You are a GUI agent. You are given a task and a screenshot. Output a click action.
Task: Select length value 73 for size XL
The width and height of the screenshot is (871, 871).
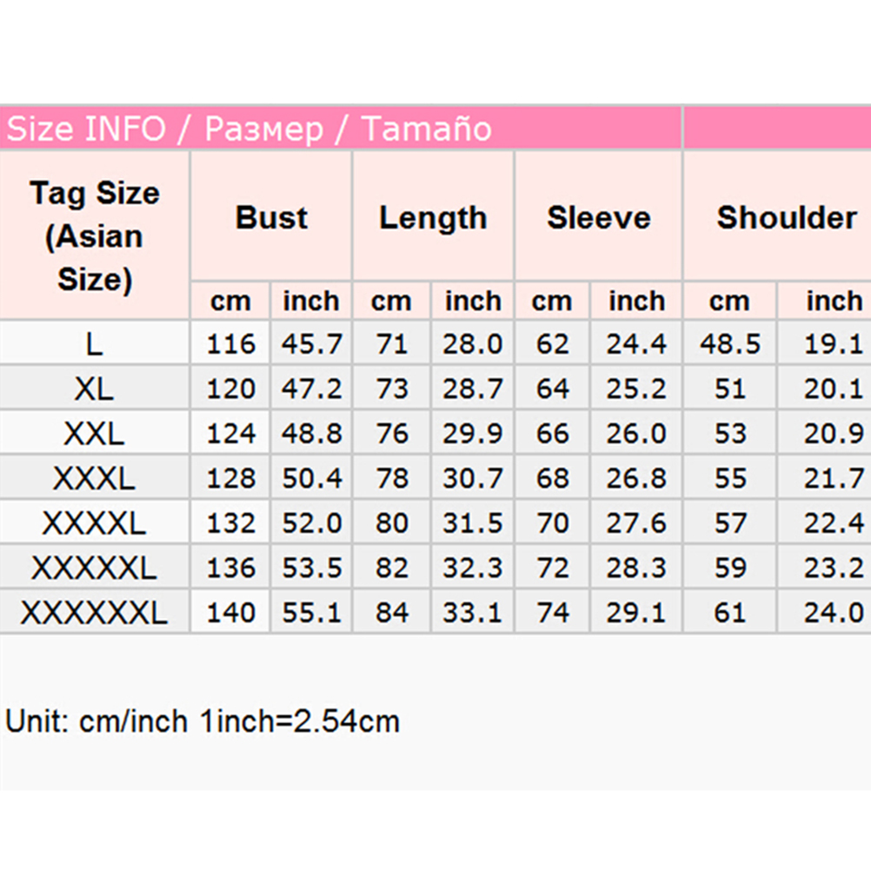[392, 389]
